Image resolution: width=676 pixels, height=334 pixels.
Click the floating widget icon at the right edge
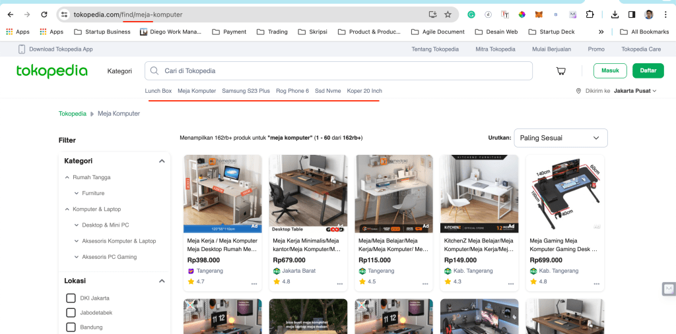click(x=669, y=289)
